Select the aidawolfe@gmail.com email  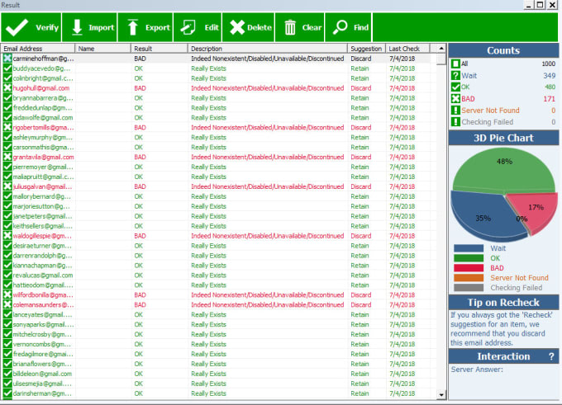click(x=43, y=118)
